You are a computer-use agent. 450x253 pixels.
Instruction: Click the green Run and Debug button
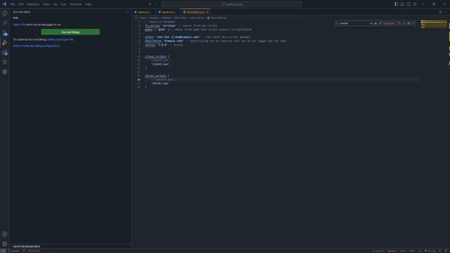pyautogui.click(x=70, y=32)
